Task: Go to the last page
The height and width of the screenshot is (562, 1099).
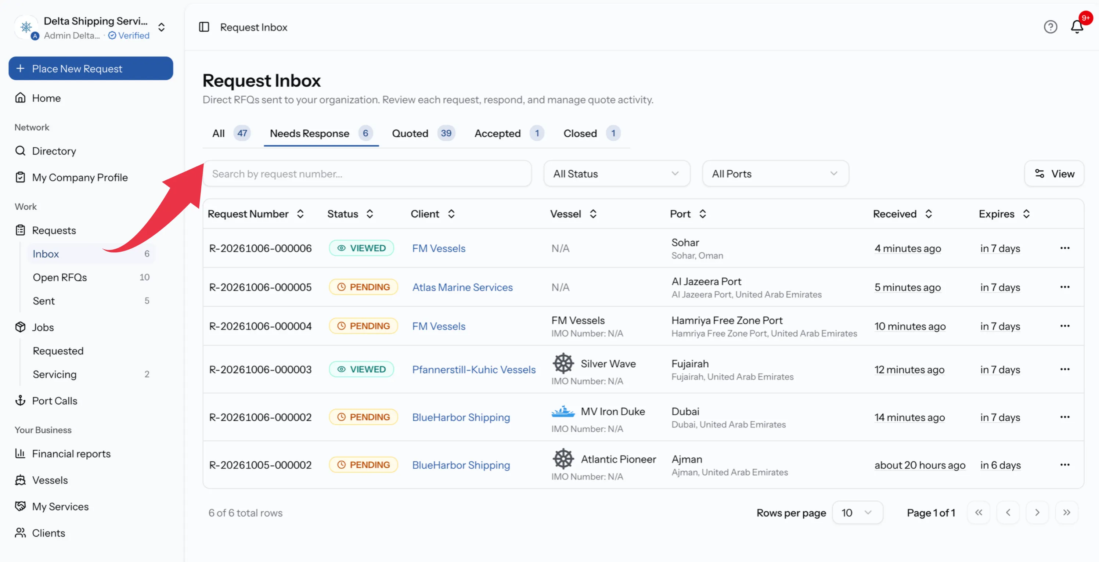Action: pyautogui.click(x=1067, y=512)
